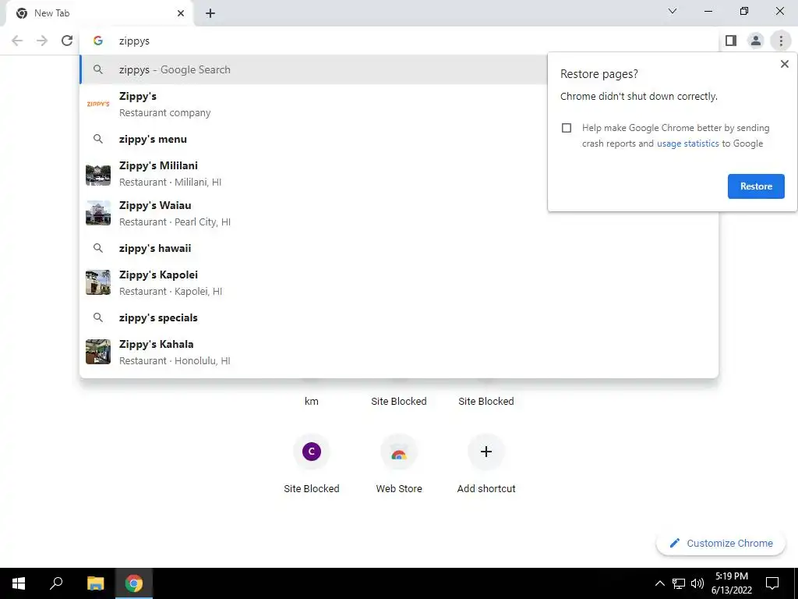The height and width of the screenshot is (599, 798).
Task: Open the notification center icon
Action: pos(772,583)
